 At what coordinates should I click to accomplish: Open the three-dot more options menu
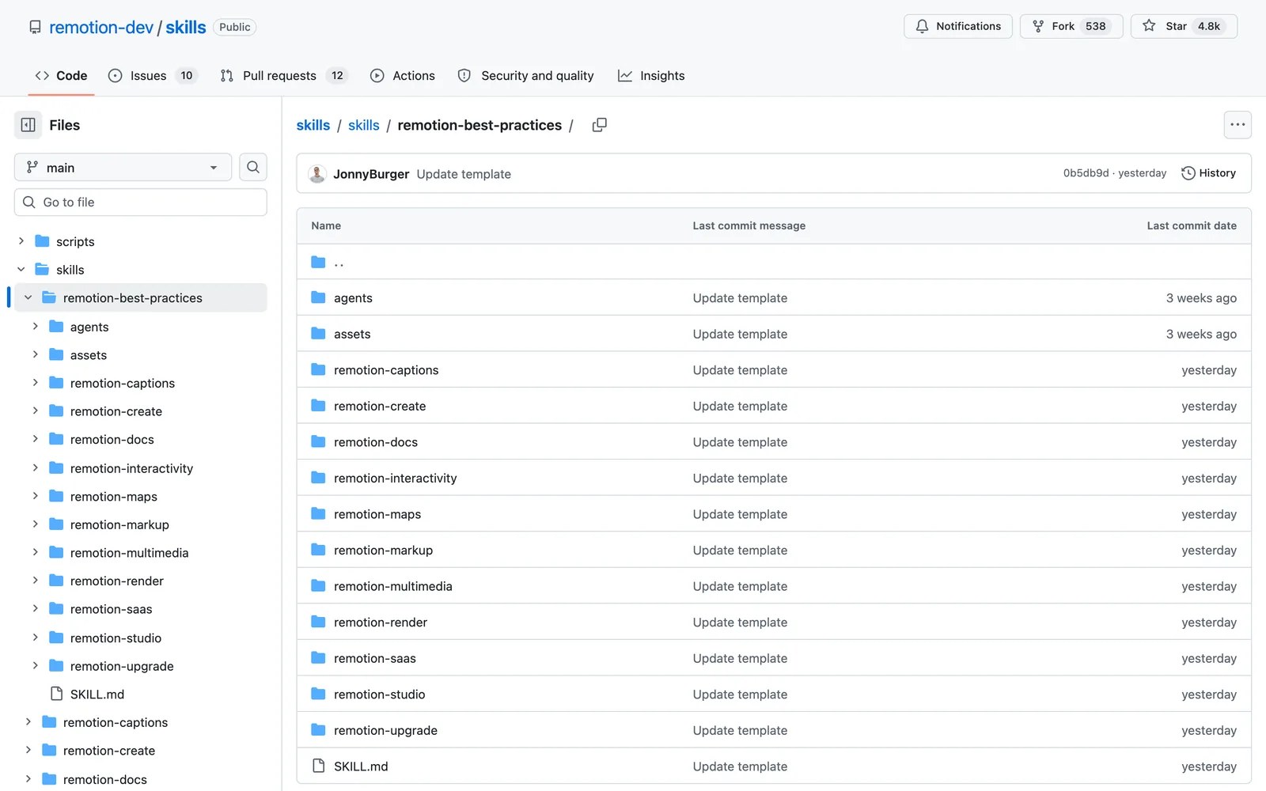pyautogui.click(x=1238, y=125)
